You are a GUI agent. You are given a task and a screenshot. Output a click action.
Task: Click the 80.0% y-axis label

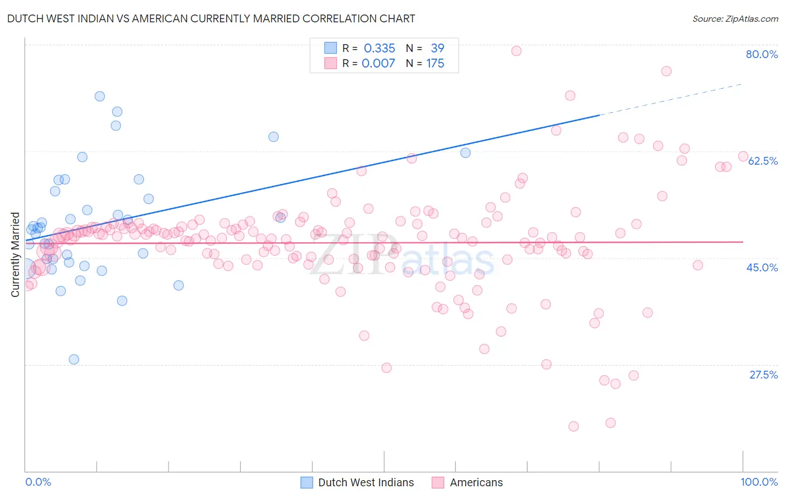tap(762, 54)
